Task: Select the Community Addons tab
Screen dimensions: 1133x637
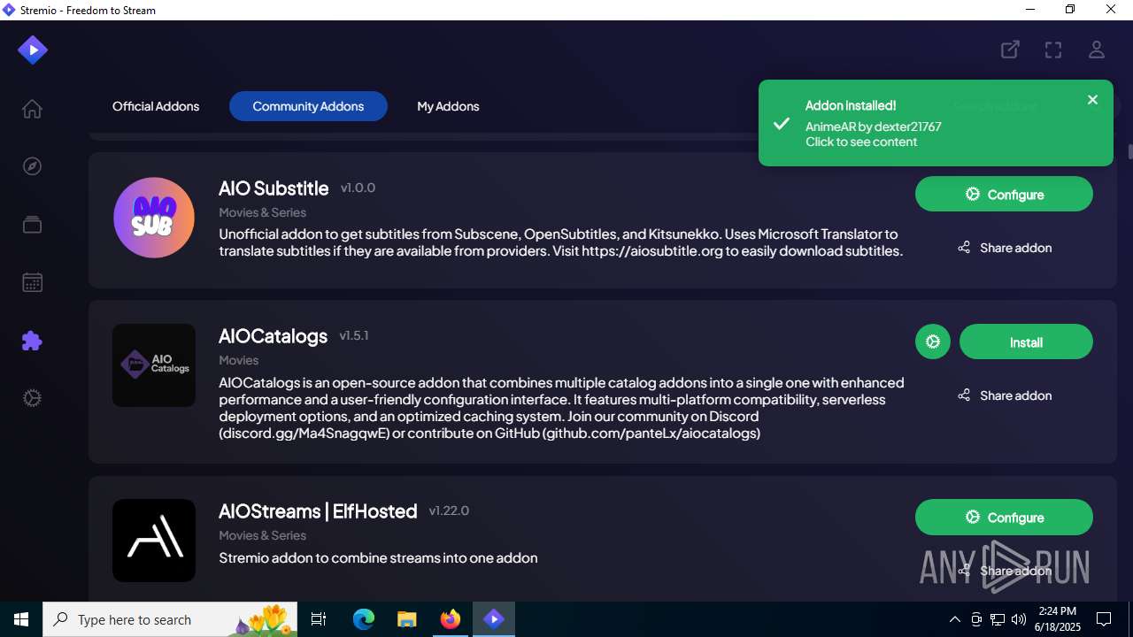Action: [308, 106]
